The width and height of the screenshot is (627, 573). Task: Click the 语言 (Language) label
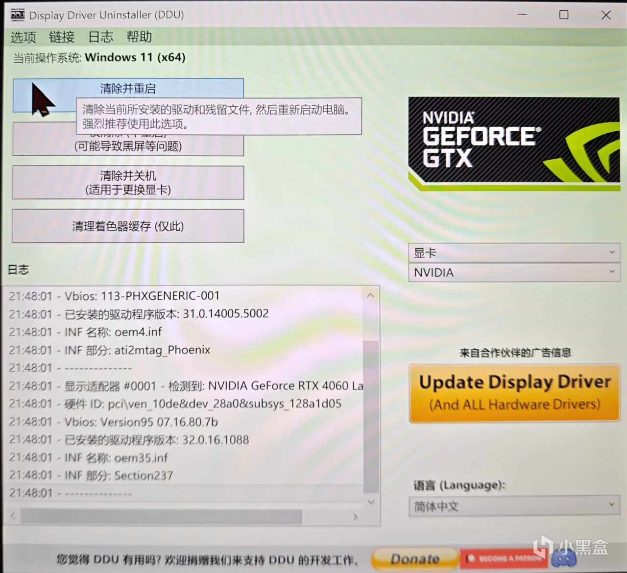(459, 485)
